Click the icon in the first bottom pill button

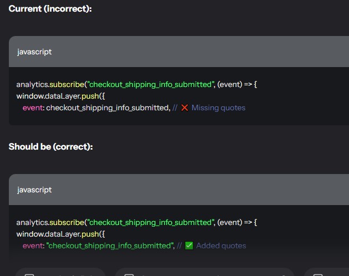pyautogui.click(x=29, y=274)
